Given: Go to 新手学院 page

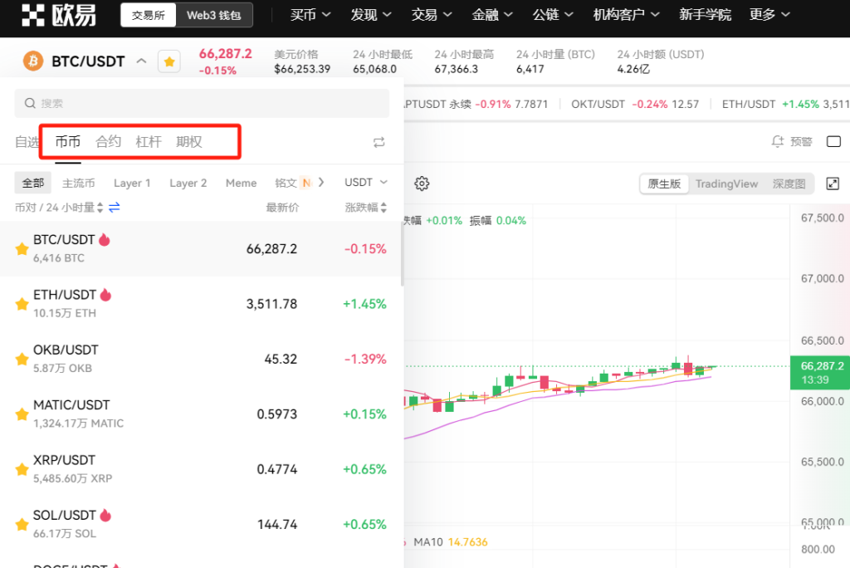Looking at the screenshot, I should 705,15.
